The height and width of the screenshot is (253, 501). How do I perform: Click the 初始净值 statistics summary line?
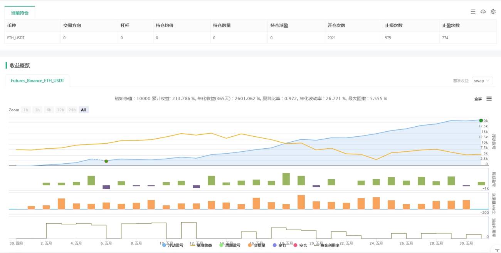coord(250,99)
